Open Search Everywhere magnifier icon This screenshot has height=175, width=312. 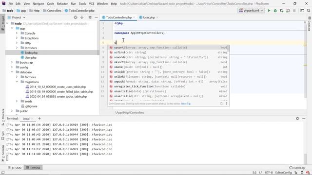[x=309, y=11]
